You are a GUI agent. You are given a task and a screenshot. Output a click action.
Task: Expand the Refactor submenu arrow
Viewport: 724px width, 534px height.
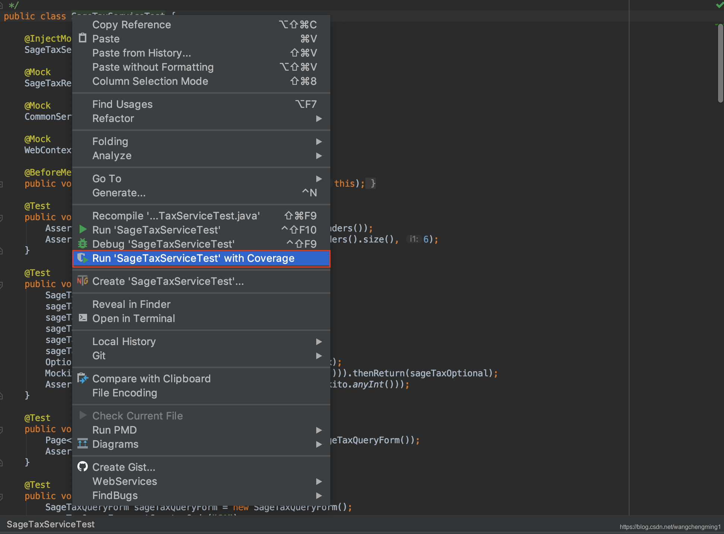click(319, 119)
